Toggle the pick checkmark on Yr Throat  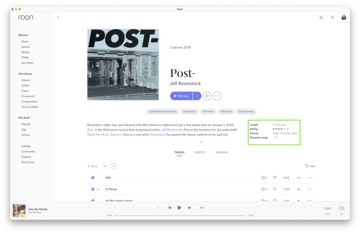click(x=98, y=189)
